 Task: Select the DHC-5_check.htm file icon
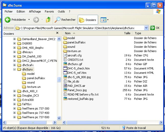coord(65,68)
